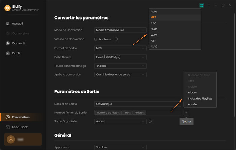Viewport: 236px width, 150px height.
Task: Remove the Titre tag from filename
Action: click(x=130, y=113)
